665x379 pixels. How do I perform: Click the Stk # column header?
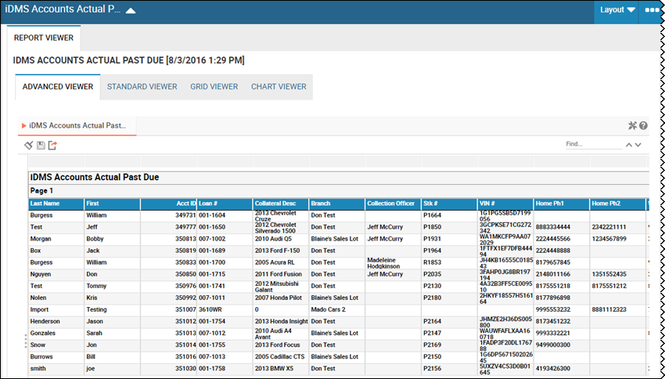tap(450, 204)
